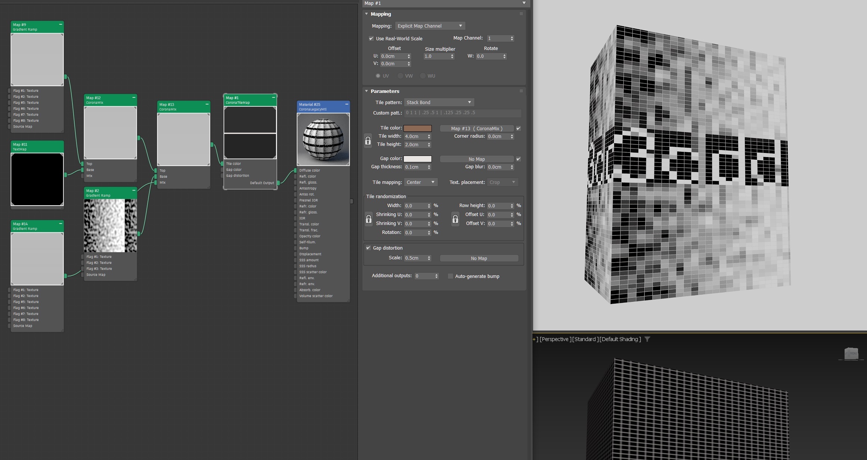Open the Text. placement dropdown
The image size is (867, 460).
(x=503, y=182)
